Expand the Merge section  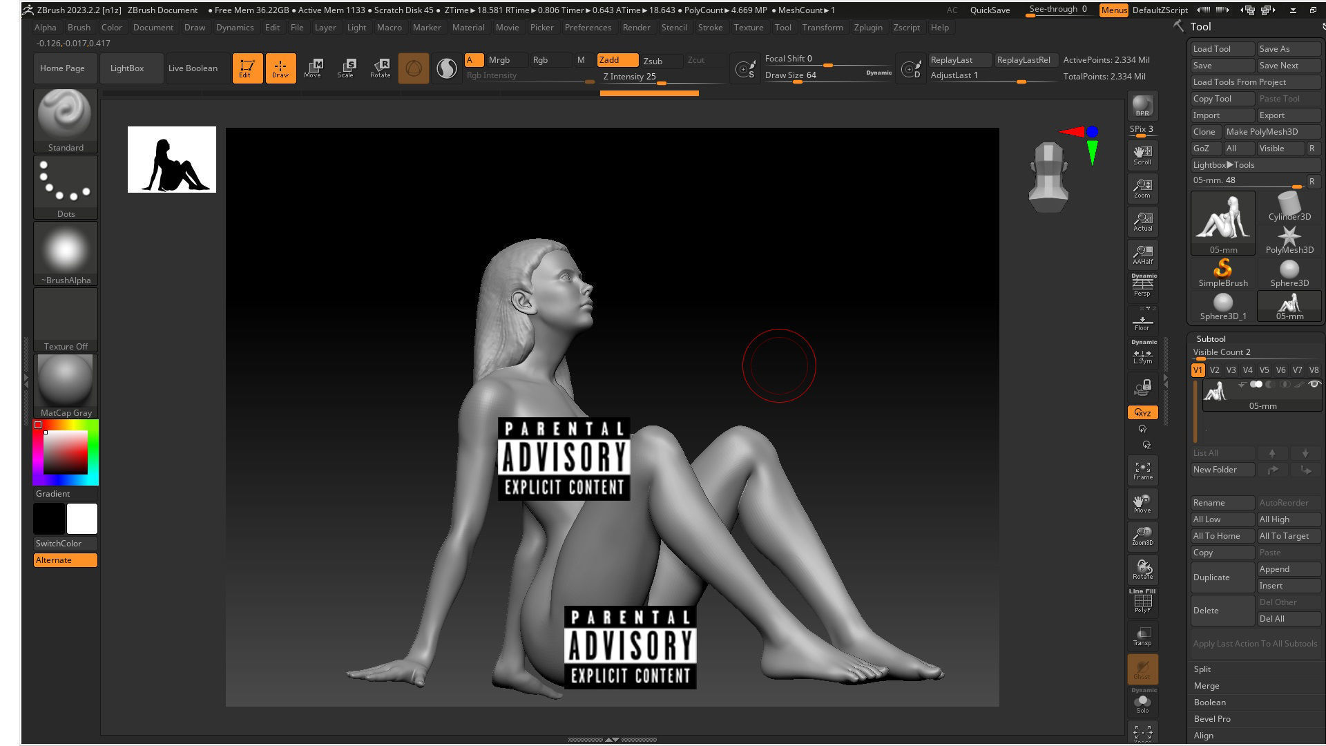(x=1206, y=685)
